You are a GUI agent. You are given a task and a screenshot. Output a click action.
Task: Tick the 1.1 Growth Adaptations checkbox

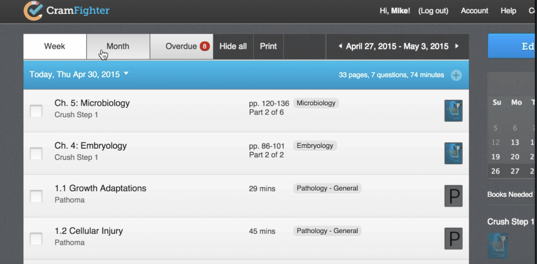(36, 196)
